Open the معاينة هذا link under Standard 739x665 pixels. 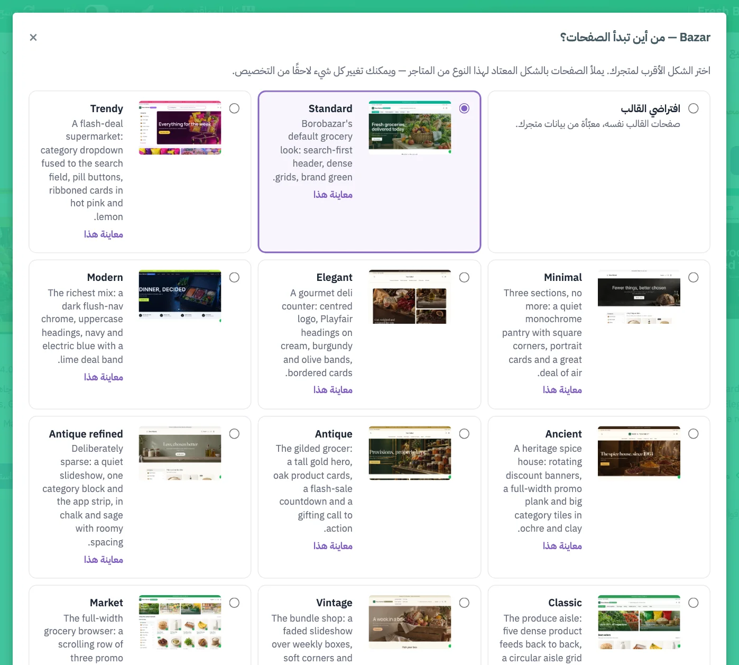point(333,195)
